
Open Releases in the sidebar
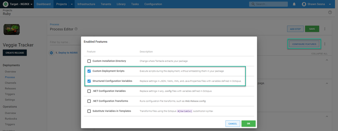click(x=10, y=89)
